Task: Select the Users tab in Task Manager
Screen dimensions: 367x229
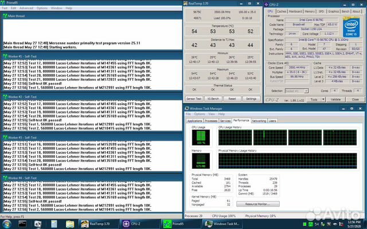Action: pyautogui.click(x=272, y=121)
